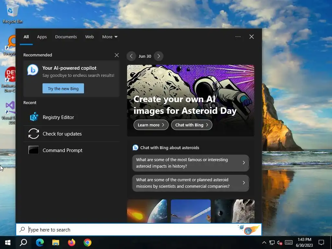The width and height of the screenshot is (332, 249).
Task: Show hidden system tray icons
Action: tap(264, 243)
